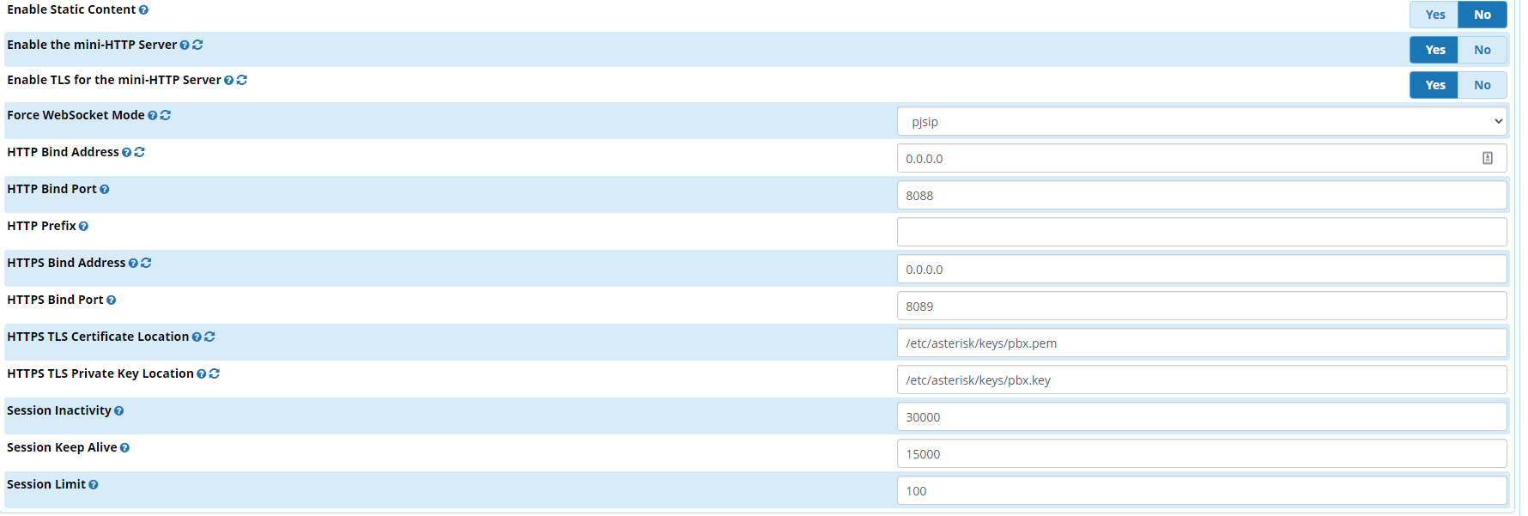Focus Session Keep Alive field showing 15000
The width and height of the screenshot is (1528, 516).
point(1202,453)
